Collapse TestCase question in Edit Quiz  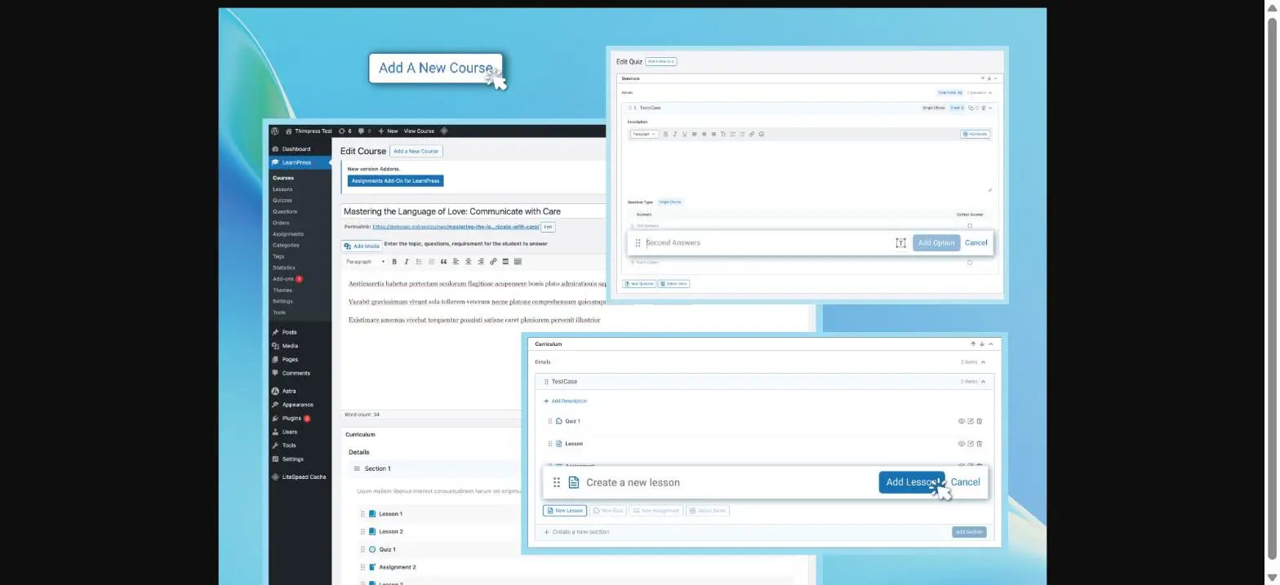990,108
